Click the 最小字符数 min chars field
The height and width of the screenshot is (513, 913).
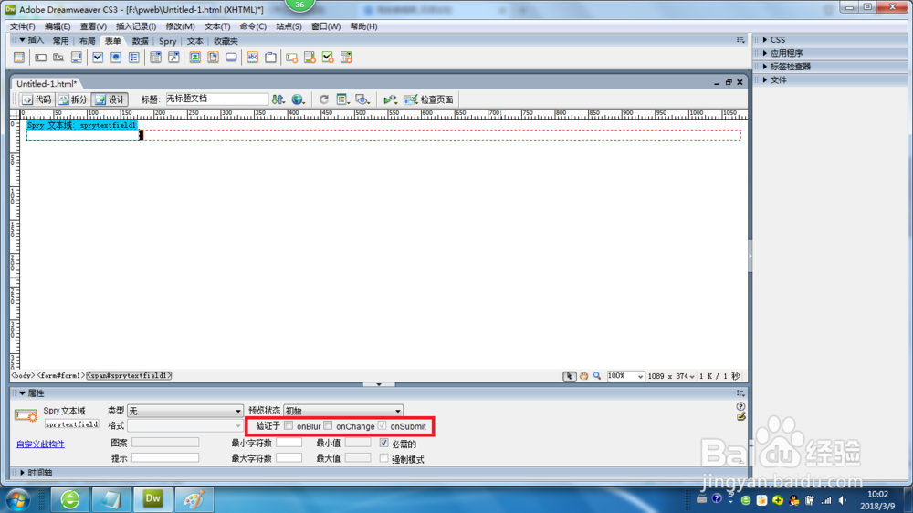tap(289, 443)
